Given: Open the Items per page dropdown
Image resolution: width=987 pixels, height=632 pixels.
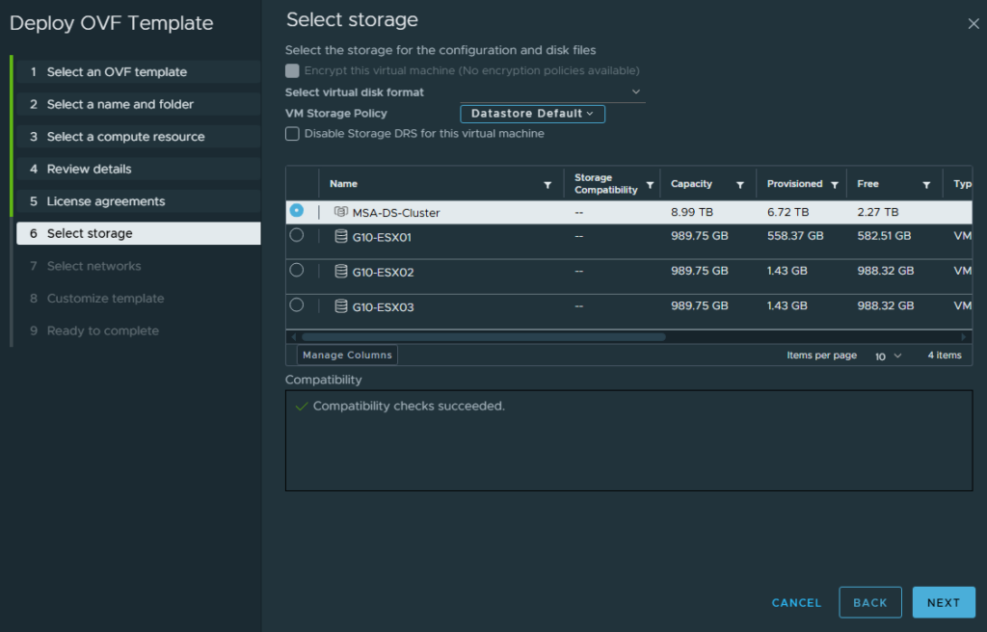Looking at the screenshot, I should 888,356.
